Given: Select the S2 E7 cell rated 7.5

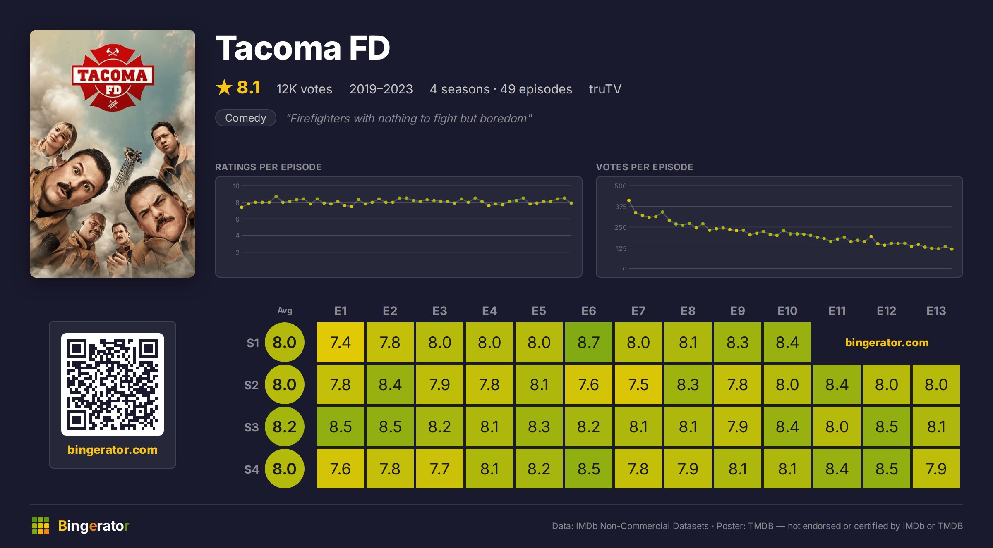Looking at the screenshot, I should 638,385.
